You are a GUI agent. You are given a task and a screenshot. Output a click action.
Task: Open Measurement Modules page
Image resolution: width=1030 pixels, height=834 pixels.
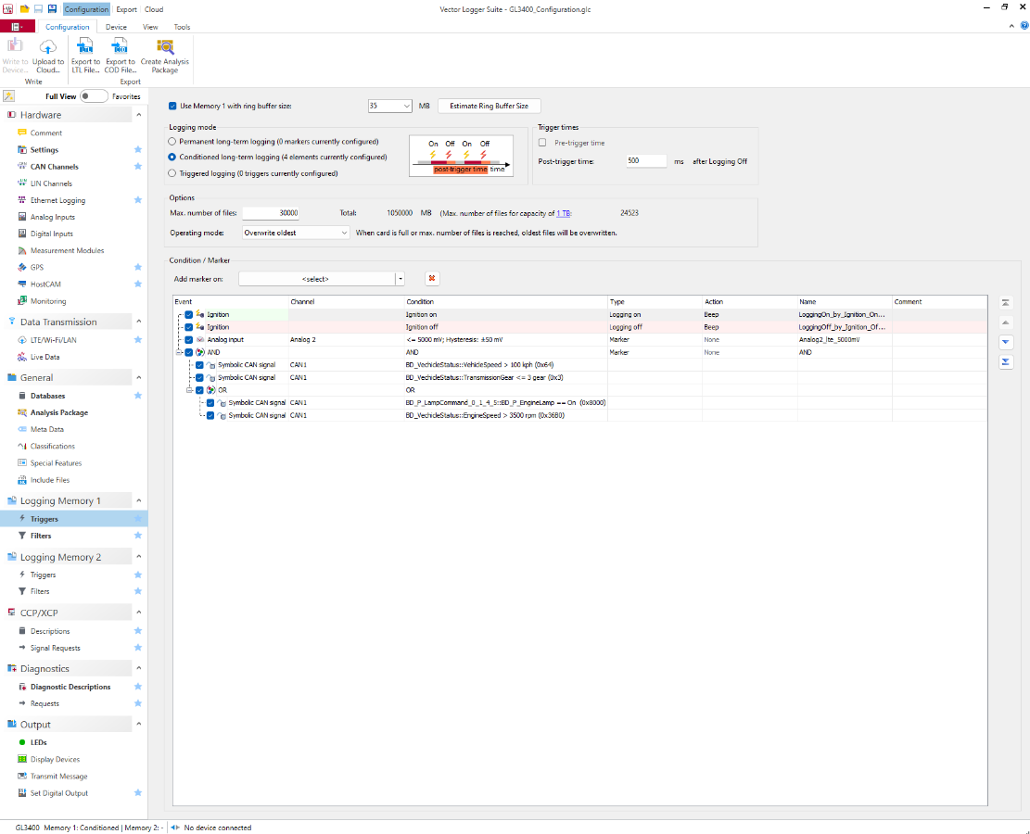67,250
